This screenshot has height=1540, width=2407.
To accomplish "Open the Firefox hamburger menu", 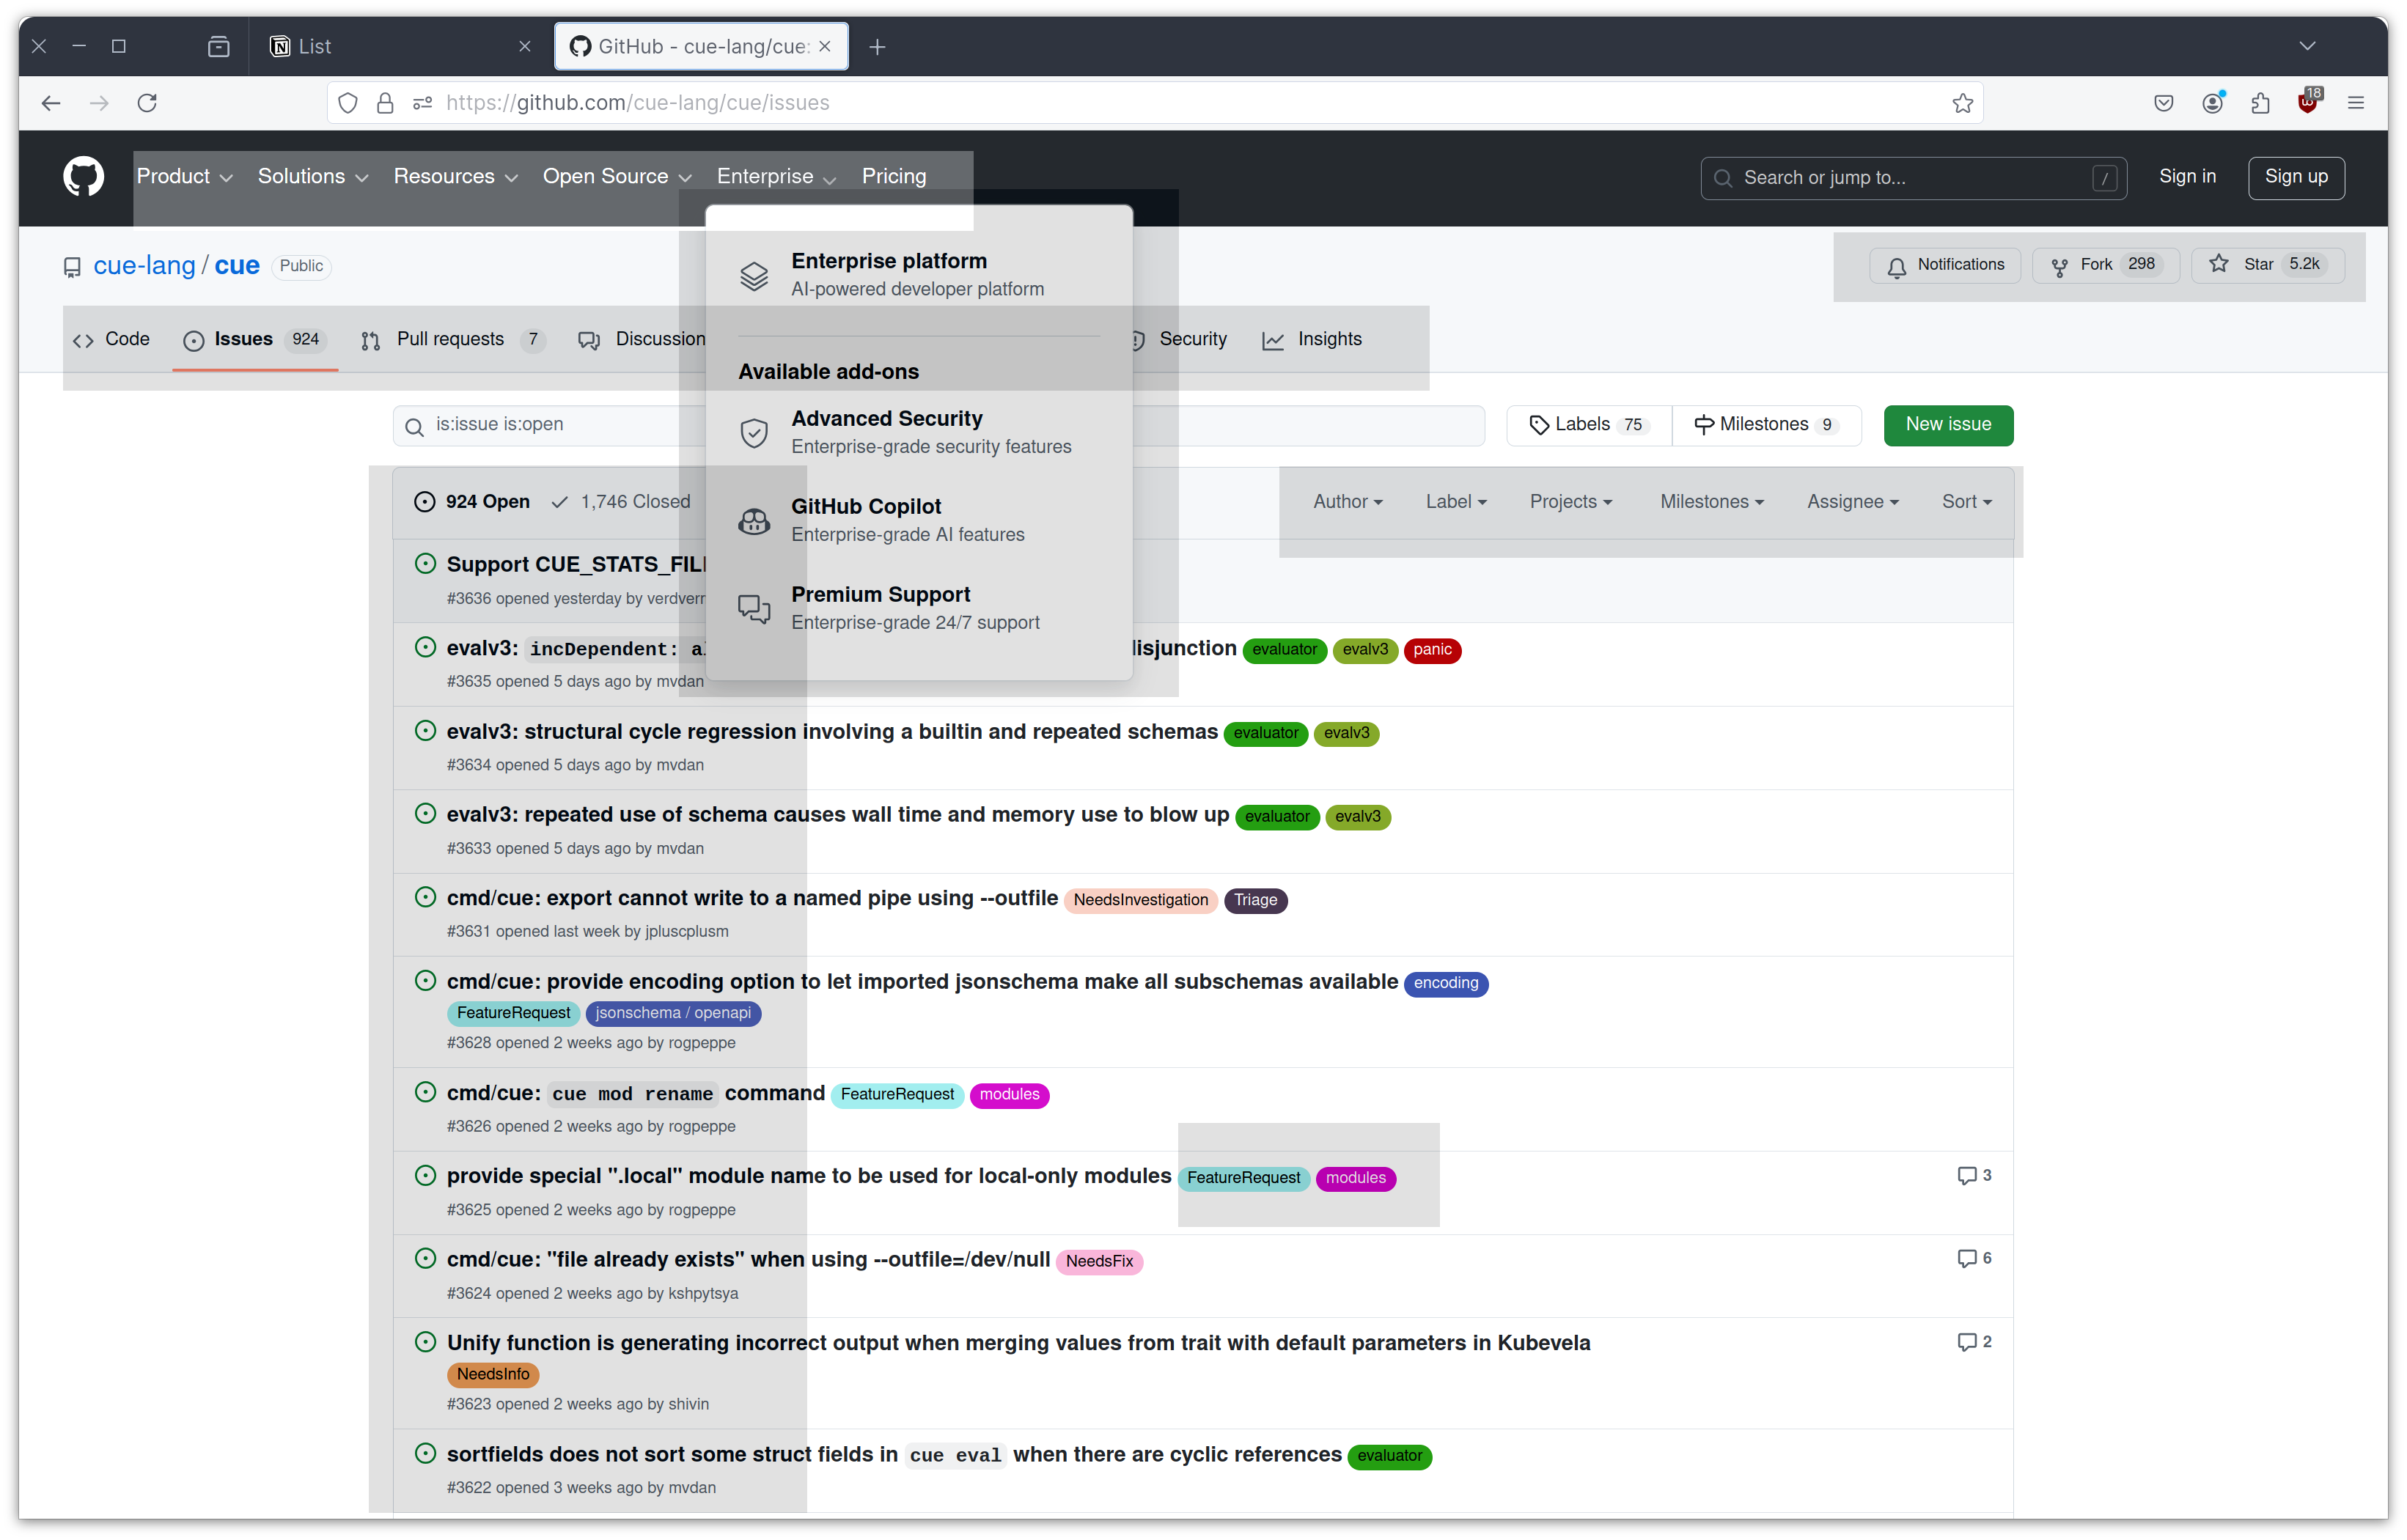I will 2356,103.
